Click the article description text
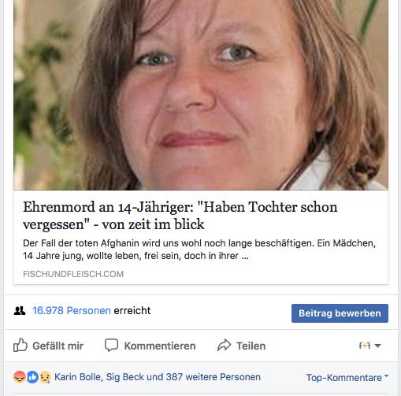 tap(199, 250)
